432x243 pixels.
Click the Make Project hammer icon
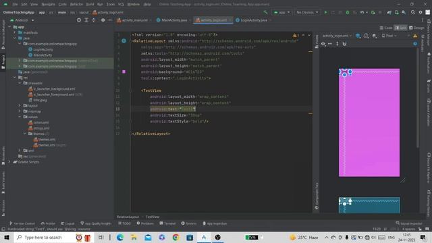click(x=265, y=12)
